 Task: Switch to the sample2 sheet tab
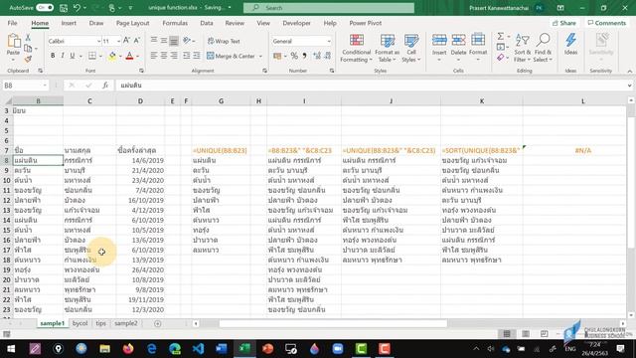tap(126, 323)
